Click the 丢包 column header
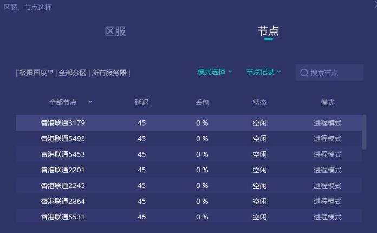Screen dimensions: 377x233 click(x=202, y=102)
